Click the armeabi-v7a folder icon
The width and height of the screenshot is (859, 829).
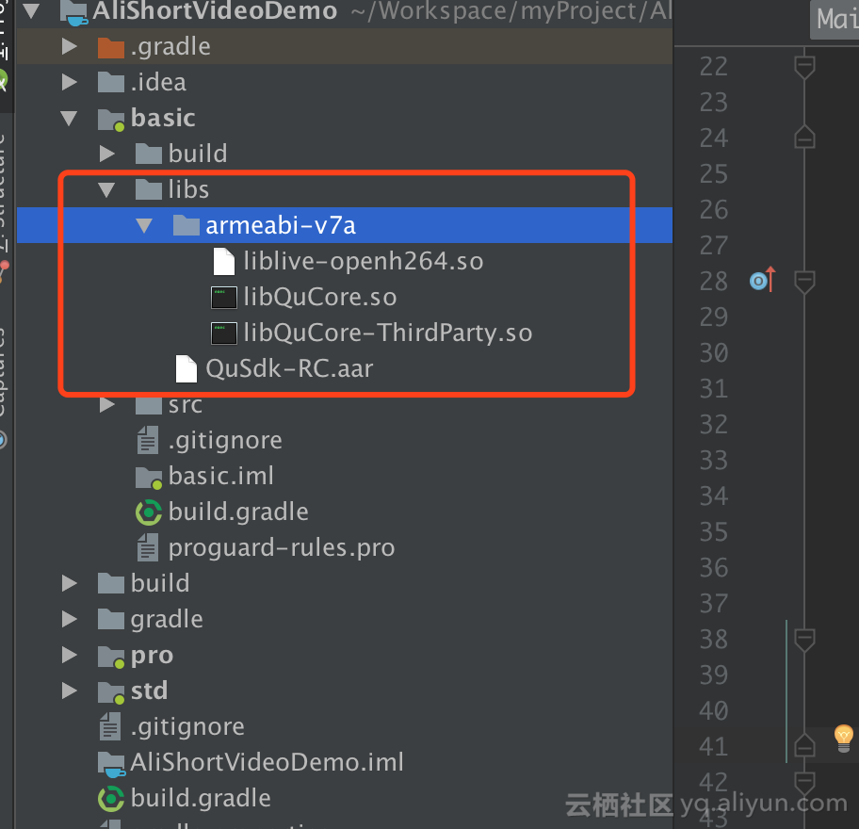pyautogui.click(x=186, y=225)
